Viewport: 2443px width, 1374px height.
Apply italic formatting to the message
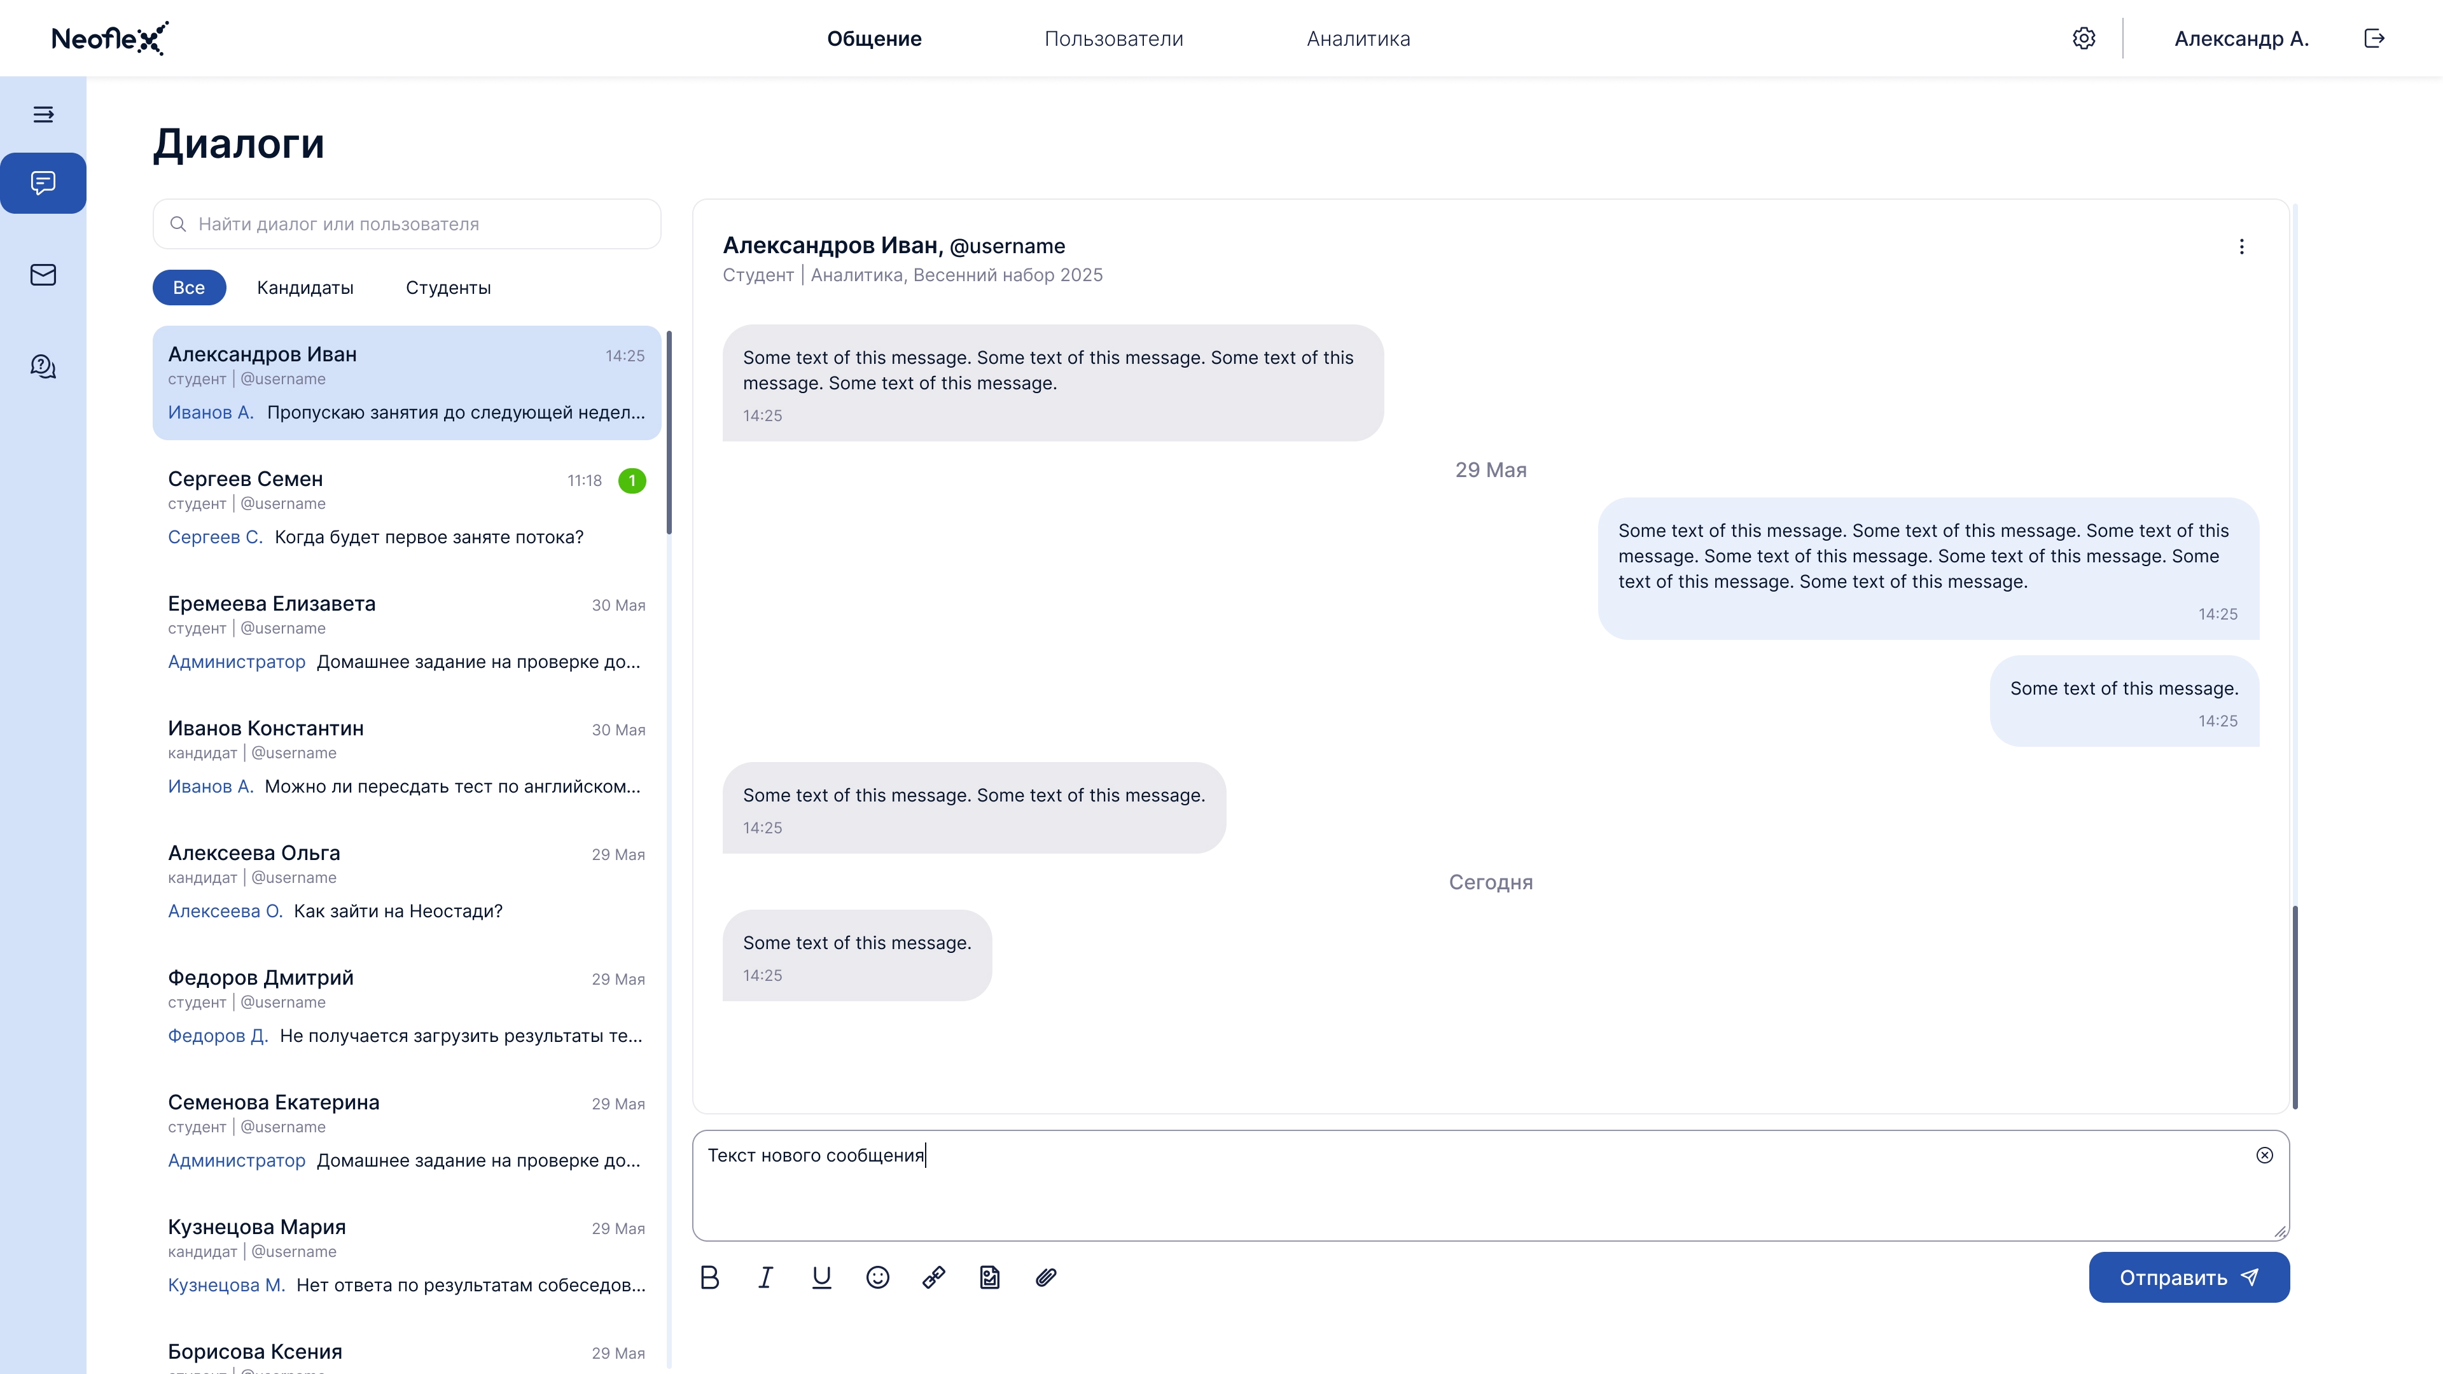click(765, 1277)
